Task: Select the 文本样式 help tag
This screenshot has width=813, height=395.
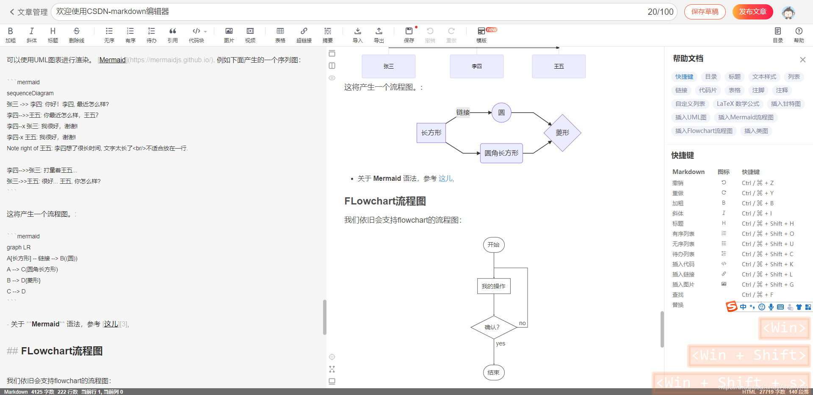Action: [x=764, y=77]
